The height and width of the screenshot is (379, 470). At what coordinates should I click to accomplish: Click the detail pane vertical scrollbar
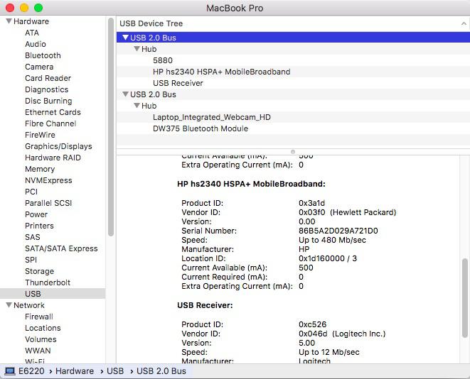[465, 298]
